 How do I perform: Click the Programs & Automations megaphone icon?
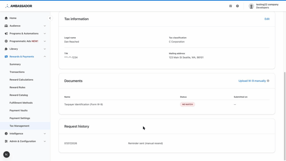(x=6, y=34)
